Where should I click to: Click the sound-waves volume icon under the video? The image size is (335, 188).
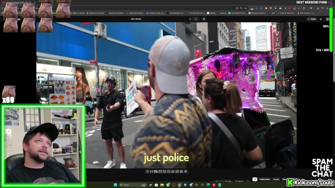pos(152,172)
